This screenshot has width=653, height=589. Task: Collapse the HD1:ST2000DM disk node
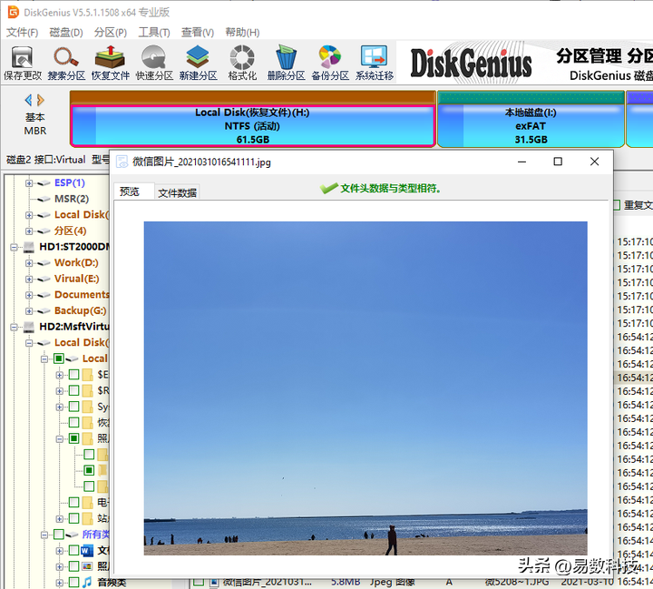(14, 247)
